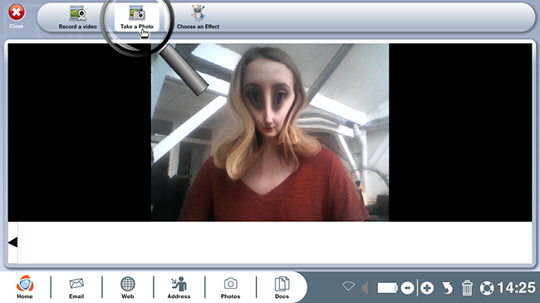Launch Web globe icon

(127, 287)
